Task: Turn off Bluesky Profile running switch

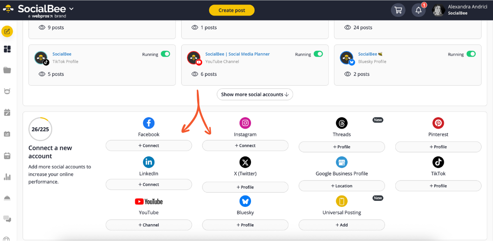Action: pyautogui.click(x=471, y=54)
